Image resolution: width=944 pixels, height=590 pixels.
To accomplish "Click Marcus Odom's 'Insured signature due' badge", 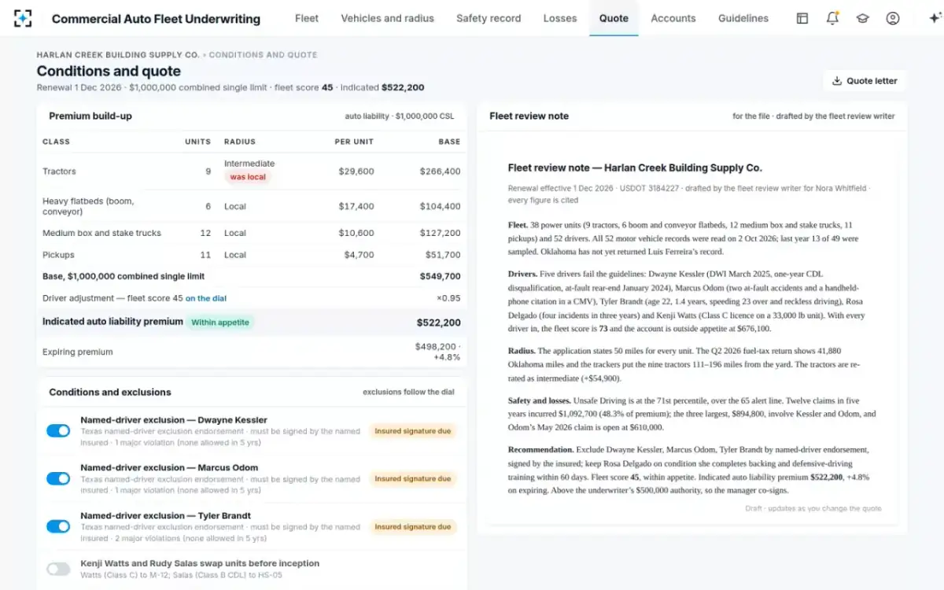I will click(413, 478).
